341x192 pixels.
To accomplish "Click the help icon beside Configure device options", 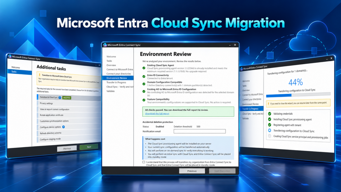I will 63,127.
